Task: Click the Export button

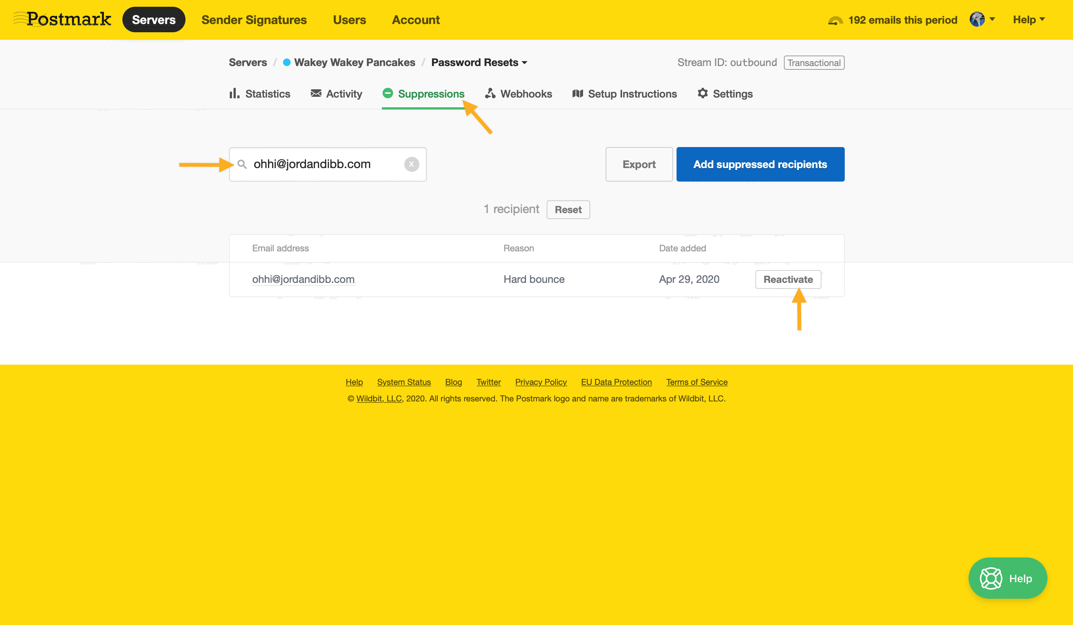Action: tap(639, 164)
